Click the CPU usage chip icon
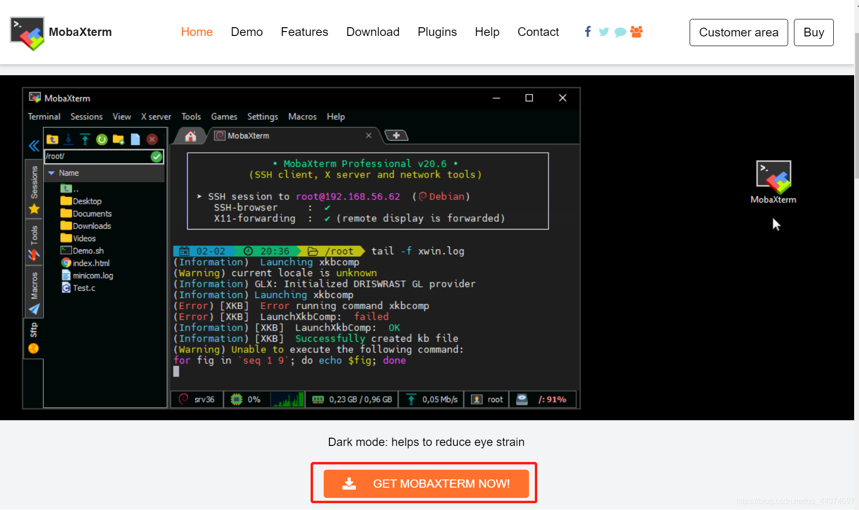Screen dimensions: 859x510 pyautogui.click(x=236, y=399)
